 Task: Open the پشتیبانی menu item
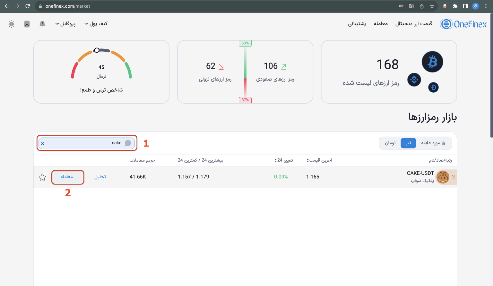click(x=357, y=24)
